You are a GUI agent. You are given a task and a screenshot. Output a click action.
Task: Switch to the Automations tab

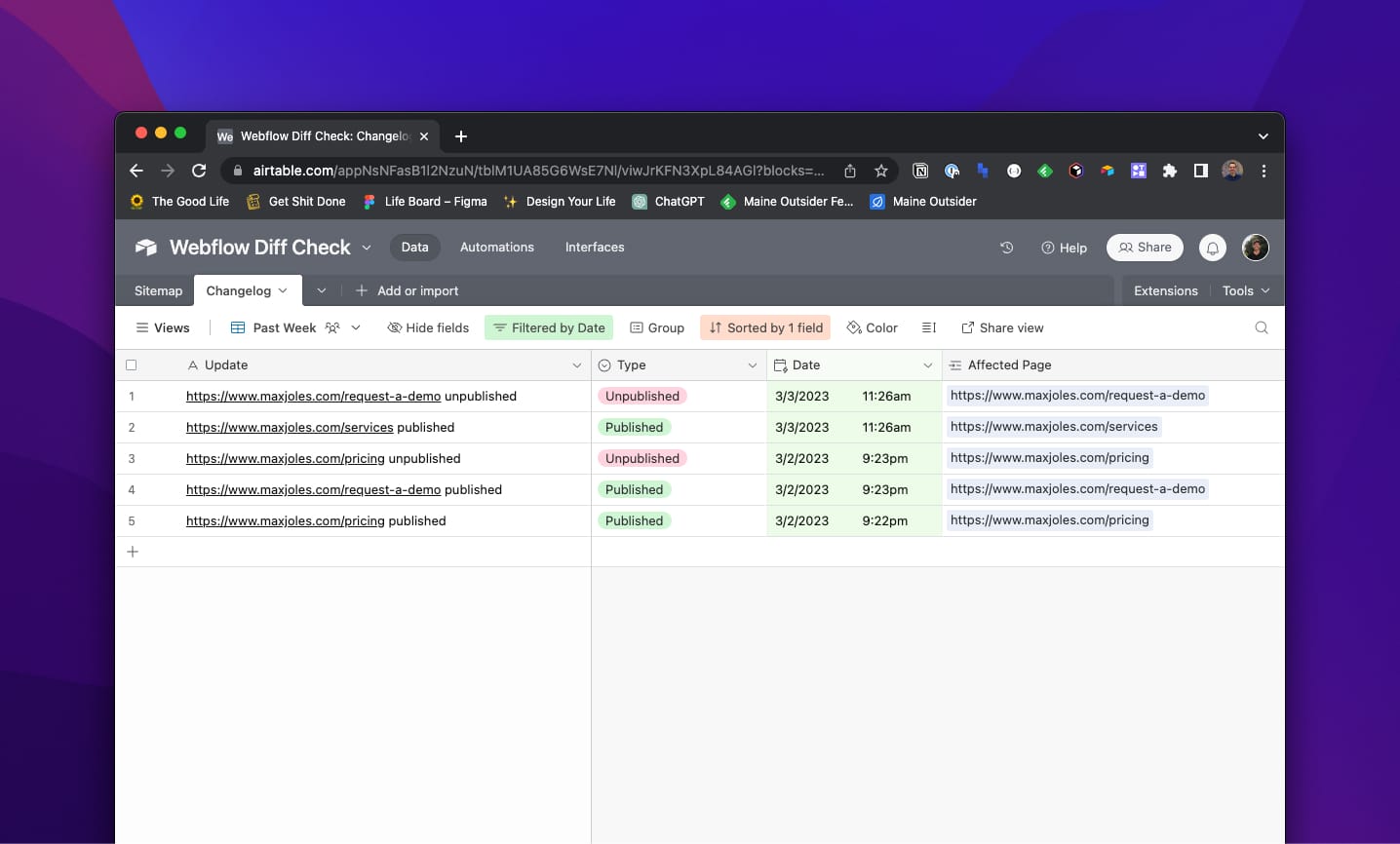(497, 248)
